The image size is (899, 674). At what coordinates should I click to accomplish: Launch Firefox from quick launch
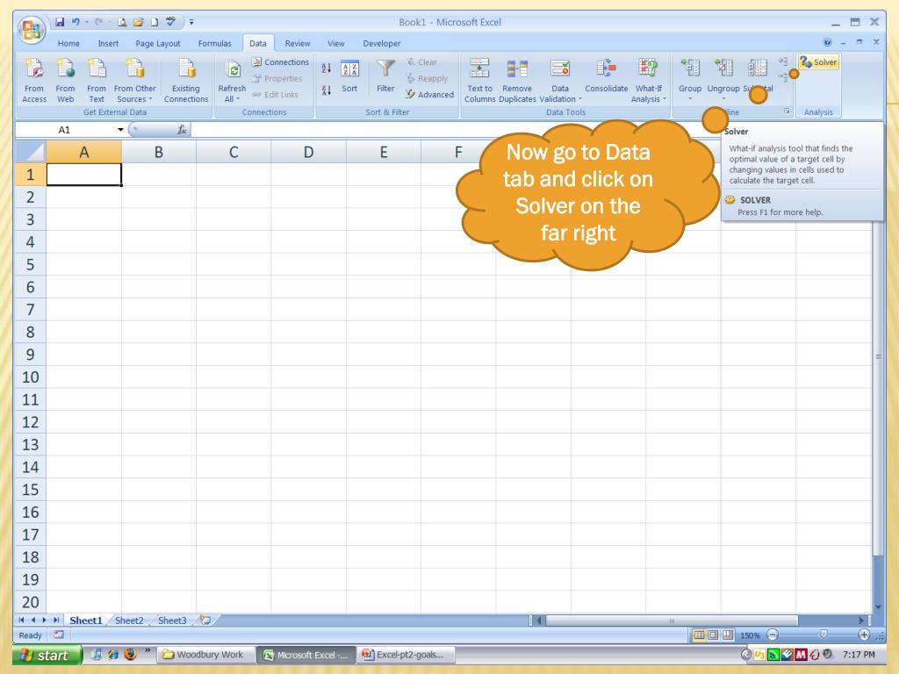(x=130, y=654)
